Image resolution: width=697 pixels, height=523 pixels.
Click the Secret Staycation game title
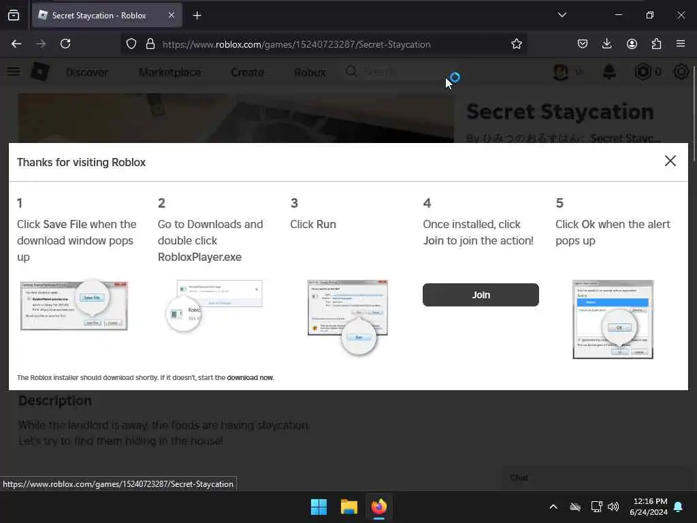(560, 112)
